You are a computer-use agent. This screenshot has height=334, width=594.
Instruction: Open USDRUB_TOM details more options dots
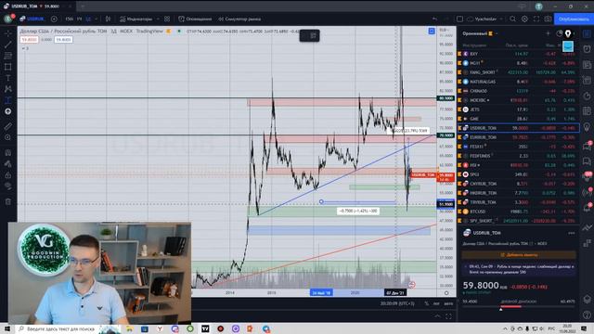[572, 233]
